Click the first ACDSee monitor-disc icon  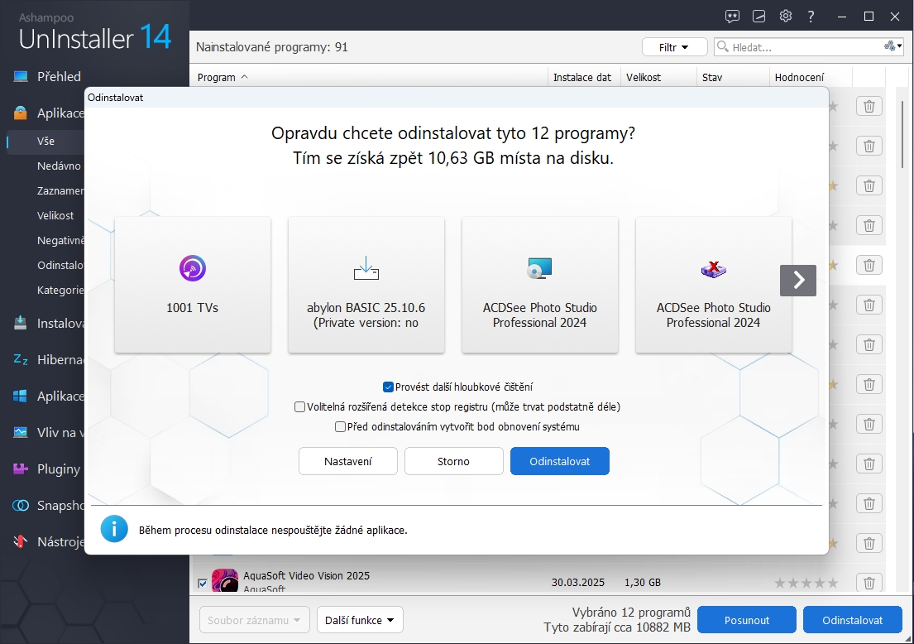[539, 268]
